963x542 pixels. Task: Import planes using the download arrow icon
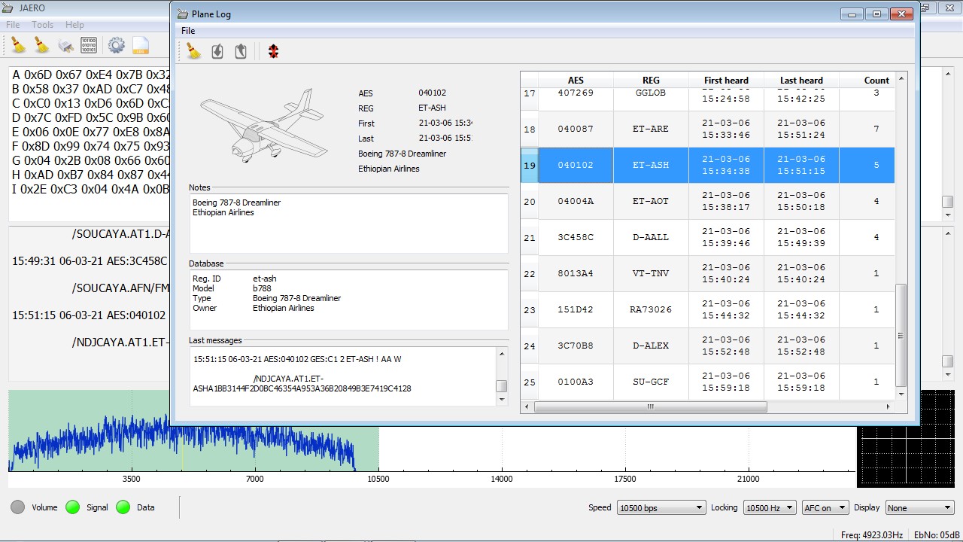218,50
